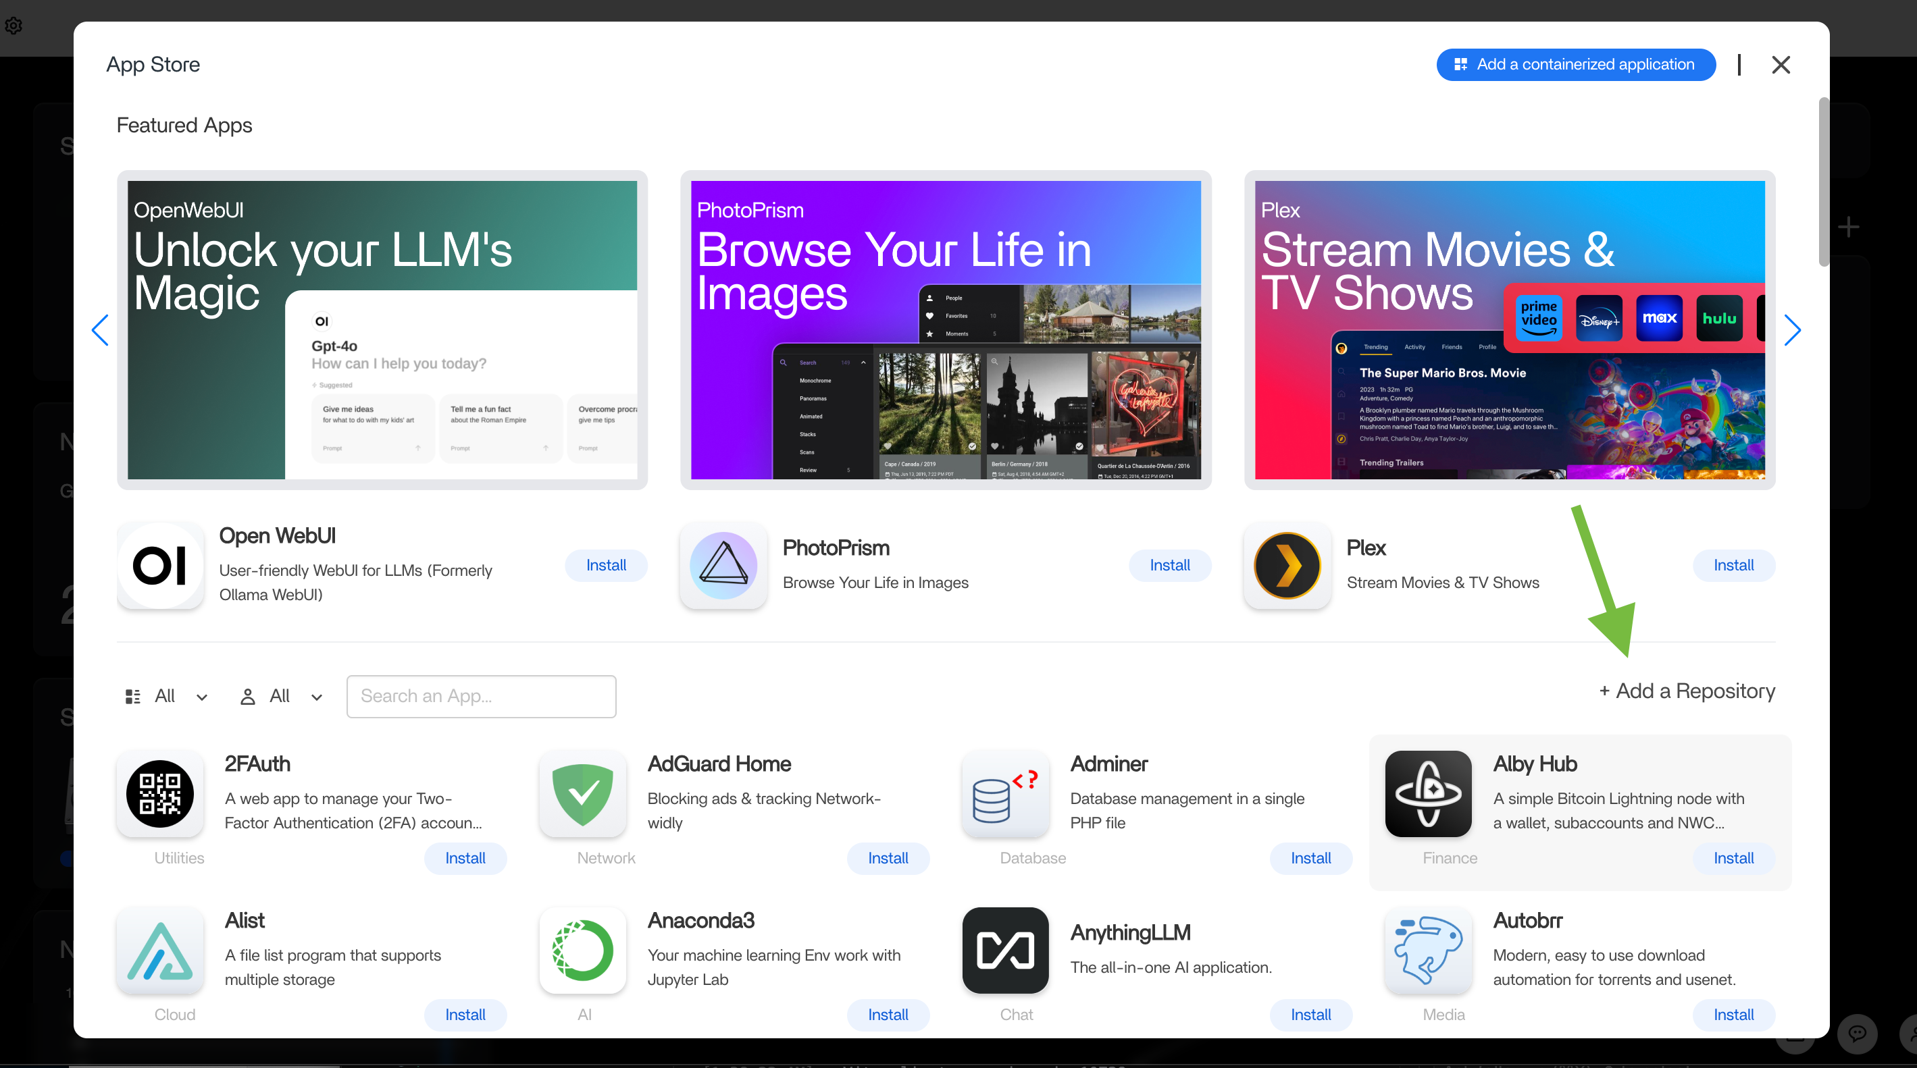1917x1068 pixels.
Task: Open the Adminer database icon
Action: pos(1005,793)
